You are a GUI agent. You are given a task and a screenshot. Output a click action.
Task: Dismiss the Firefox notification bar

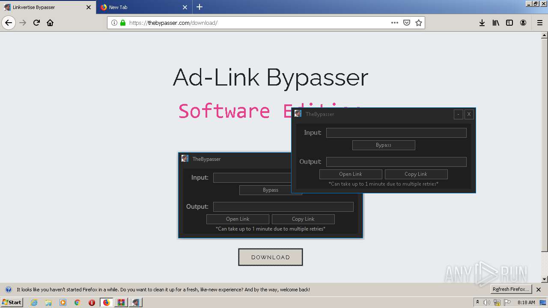(539, 290)
